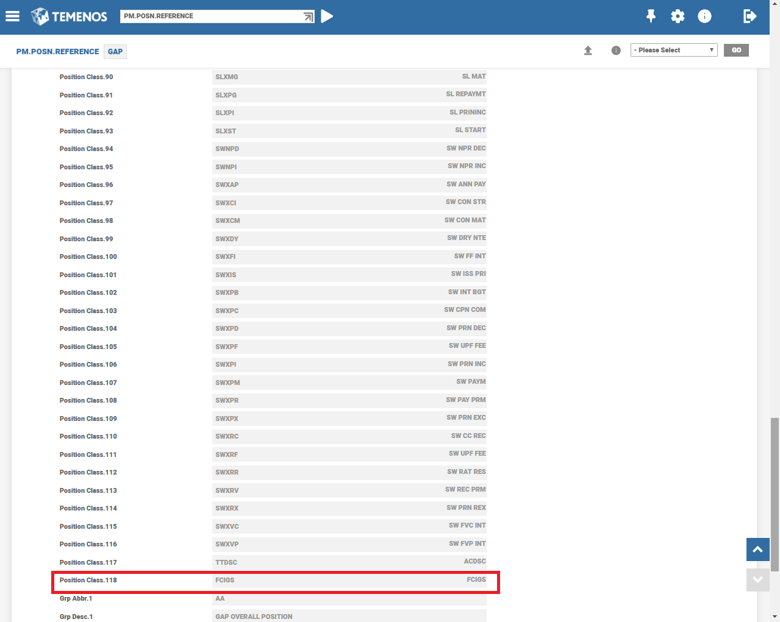Open the settings gear icon

(678, 16)
